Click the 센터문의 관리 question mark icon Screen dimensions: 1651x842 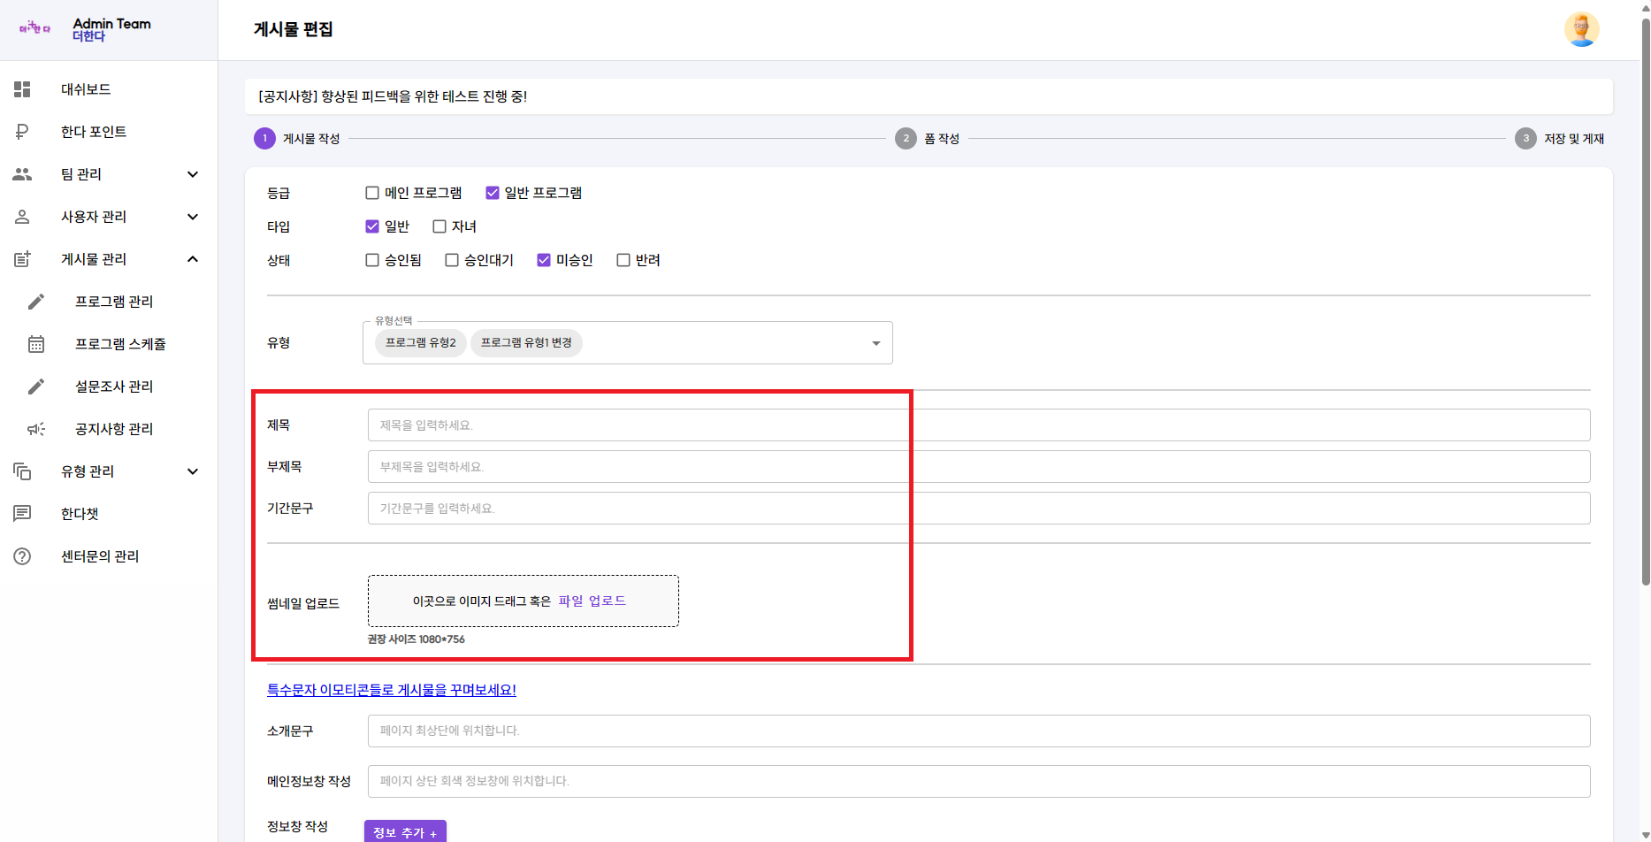point(22,556)
